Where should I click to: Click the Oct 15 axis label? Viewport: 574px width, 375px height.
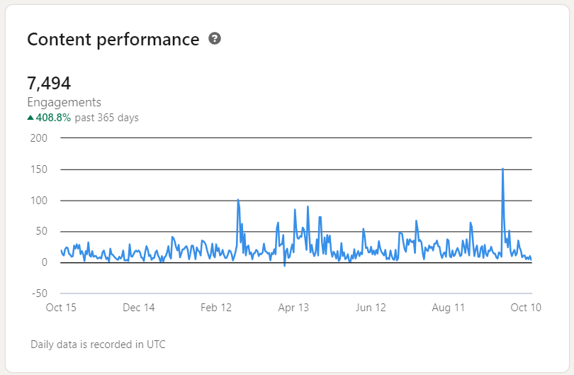pos(61,308)
